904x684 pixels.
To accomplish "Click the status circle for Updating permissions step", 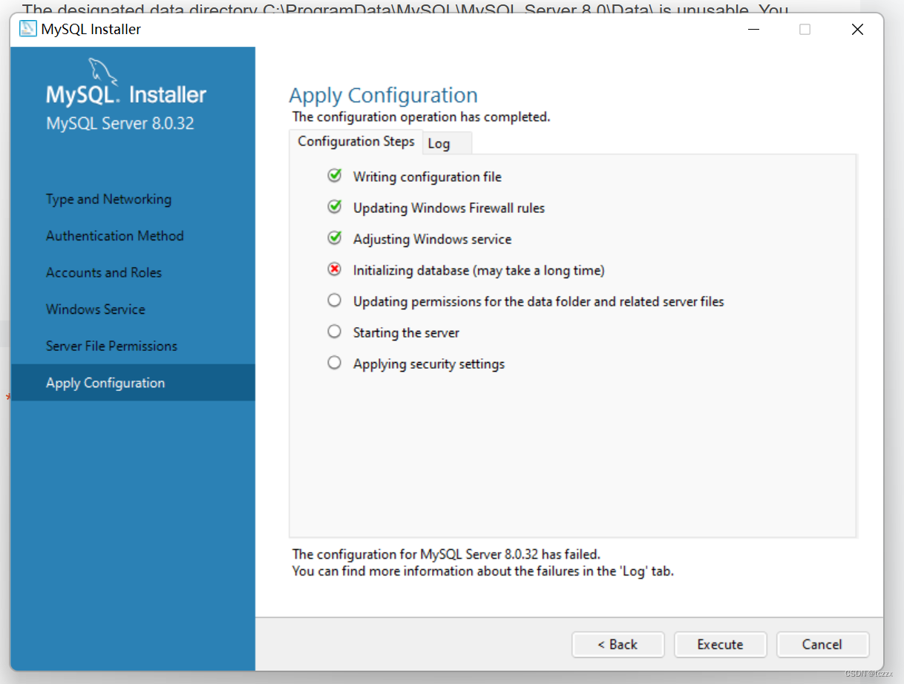I will [334, 300].
